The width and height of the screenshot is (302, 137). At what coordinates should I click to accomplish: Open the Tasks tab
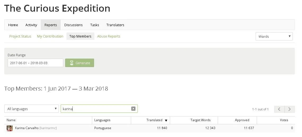95,25
